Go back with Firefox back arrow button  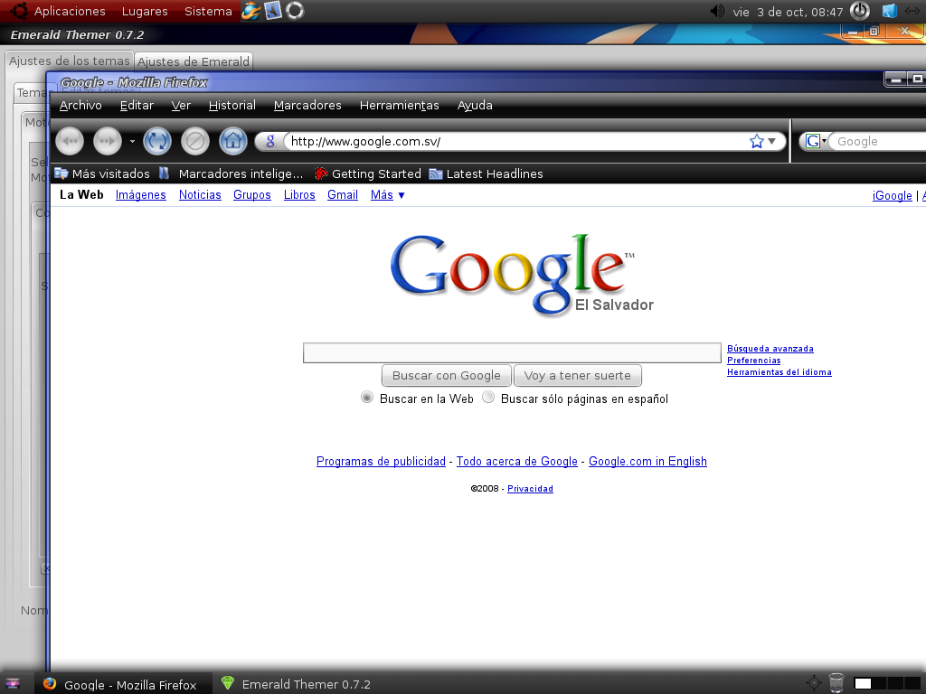click(70, 141)
